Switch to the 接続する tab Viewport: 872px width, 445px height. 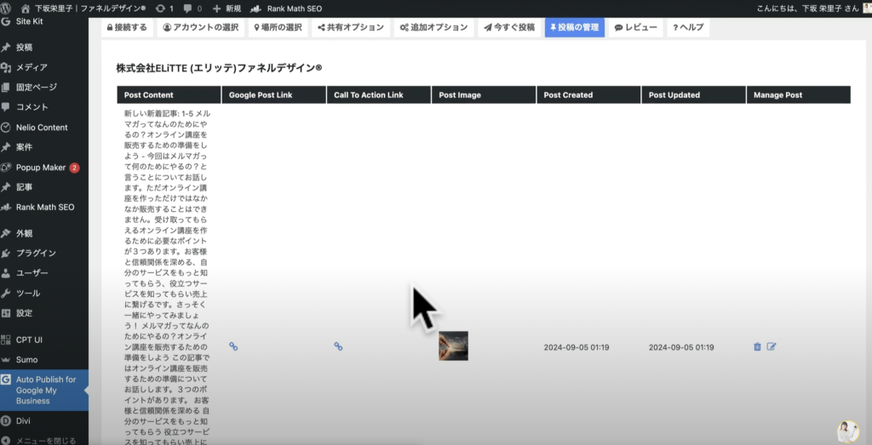pyautogui.click(x=127, y=27)
